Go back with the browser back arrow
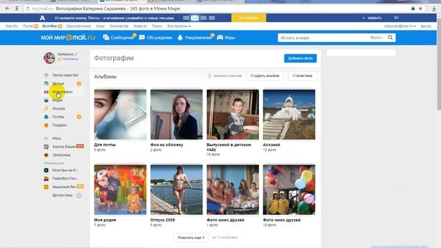The height and width of the screenshot is (248, 441). 8,8
